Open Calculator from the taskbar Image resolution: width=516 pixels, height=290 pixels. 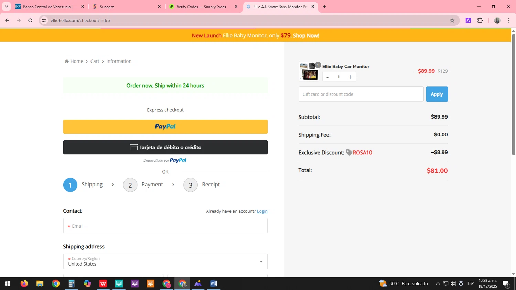coord(72,283)
